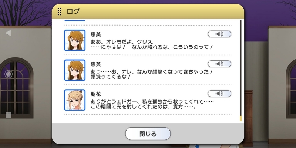The width and height of the screenshot is (296, 148).
Task: Click the left-pointing back arrow
Action: (x=8, y=33)
